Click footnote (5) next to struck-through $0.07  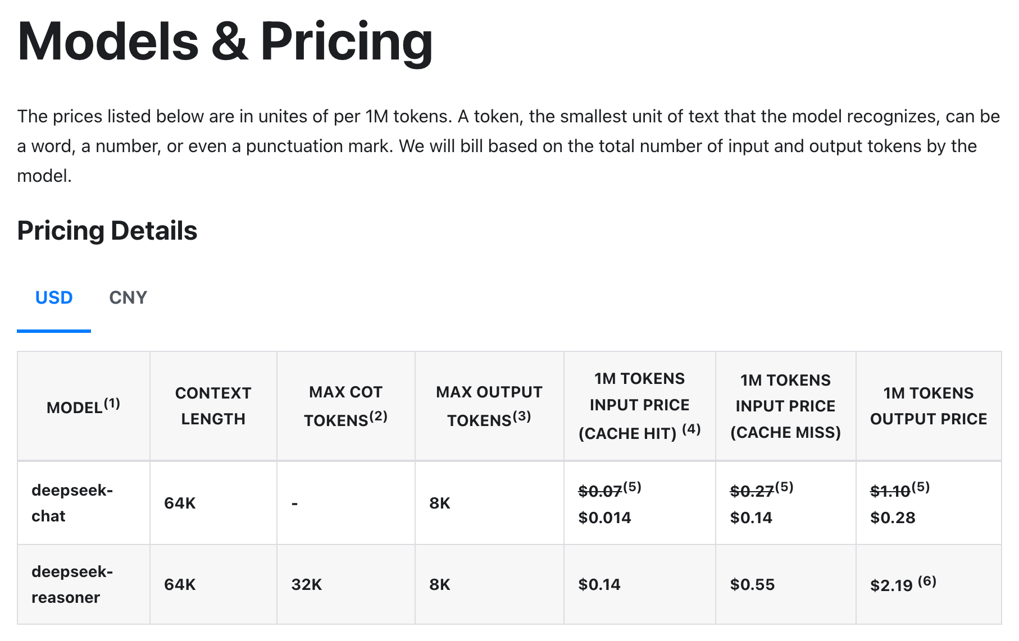coord(633,487)
